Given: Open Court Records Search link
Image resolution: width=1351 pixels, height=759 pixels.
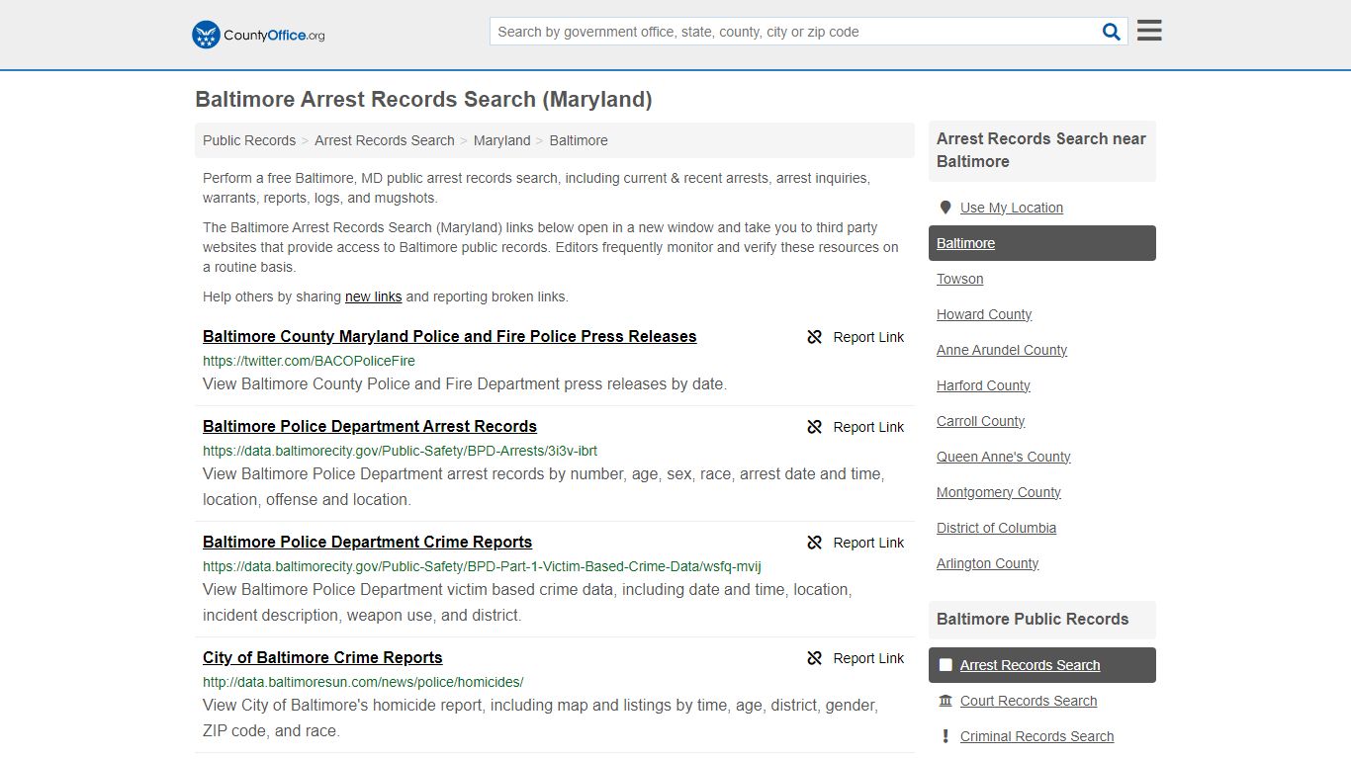Looking at the screenshot, I should click(1029, 701).
